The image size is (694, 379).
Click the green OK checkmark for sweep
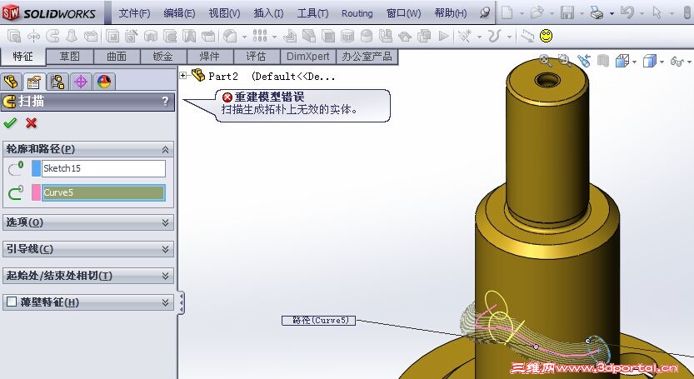pos(10,123)
